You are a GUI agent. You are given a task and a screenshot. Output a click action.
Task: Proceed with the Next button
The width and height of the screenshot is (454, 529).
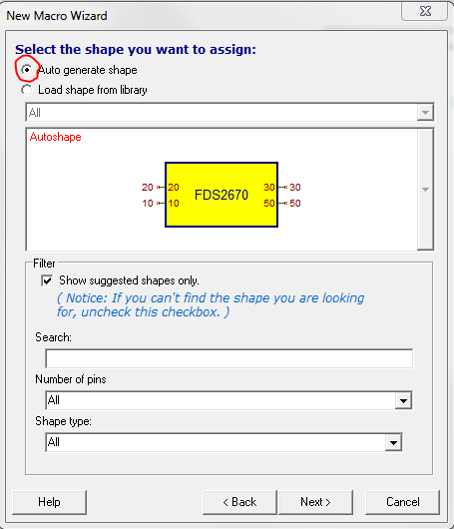click(315, 502)
